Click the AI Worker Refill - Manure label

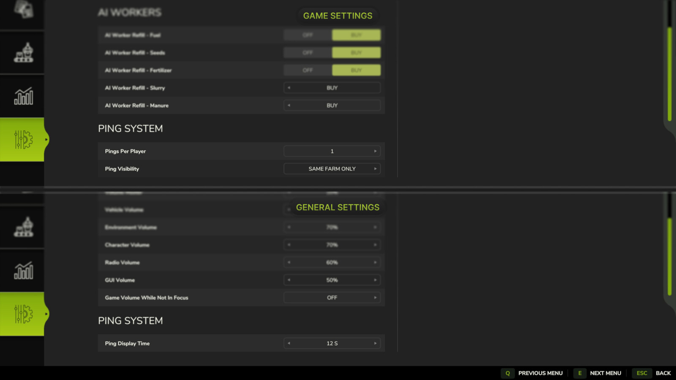point(137,106)
